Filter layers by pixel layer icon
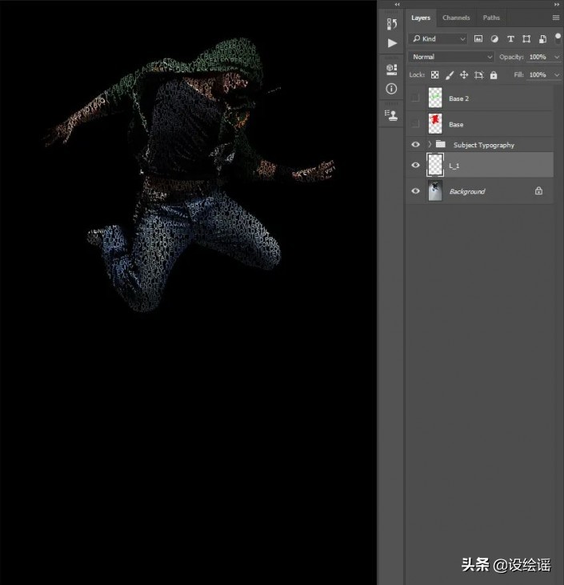Image resolution: width=564 pixels, height=585 pixels. (478, 38)
